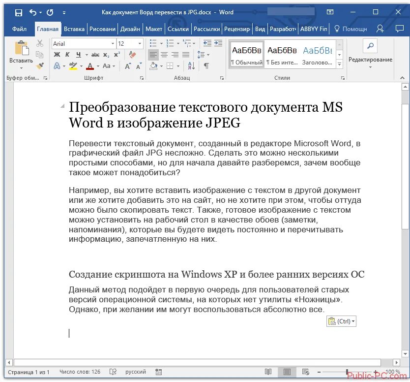Image resolution: width=410 pixels, height=382 pixels.
Task: Copy selection with the copy icon
Action: 39,55
